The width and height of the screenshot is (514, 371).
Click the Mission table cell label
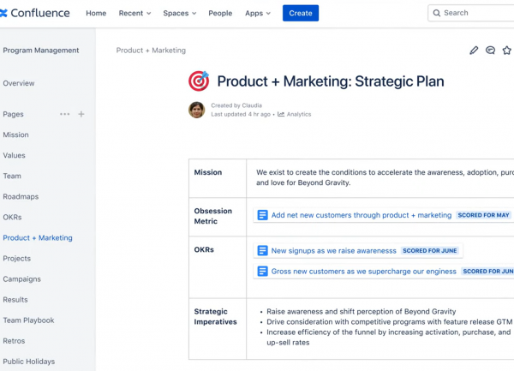click(208, 172)
